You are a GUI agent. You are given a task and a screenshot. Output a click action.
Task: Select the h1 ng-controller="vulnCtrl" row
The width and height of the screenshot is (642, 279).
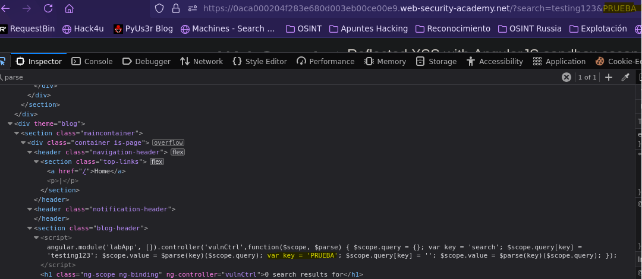click(x=202, y=274)
